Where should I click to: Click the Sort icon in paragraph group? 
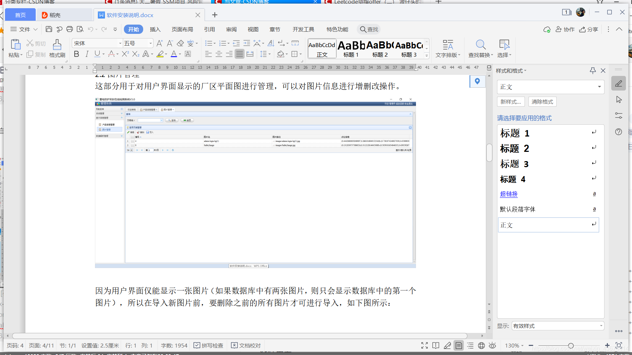(x=271, y=43)
